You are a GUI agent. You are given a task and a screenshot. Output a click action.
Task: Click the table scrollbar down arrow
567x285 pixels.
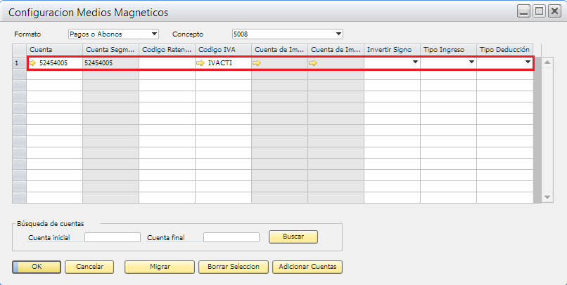coord(548,199)
